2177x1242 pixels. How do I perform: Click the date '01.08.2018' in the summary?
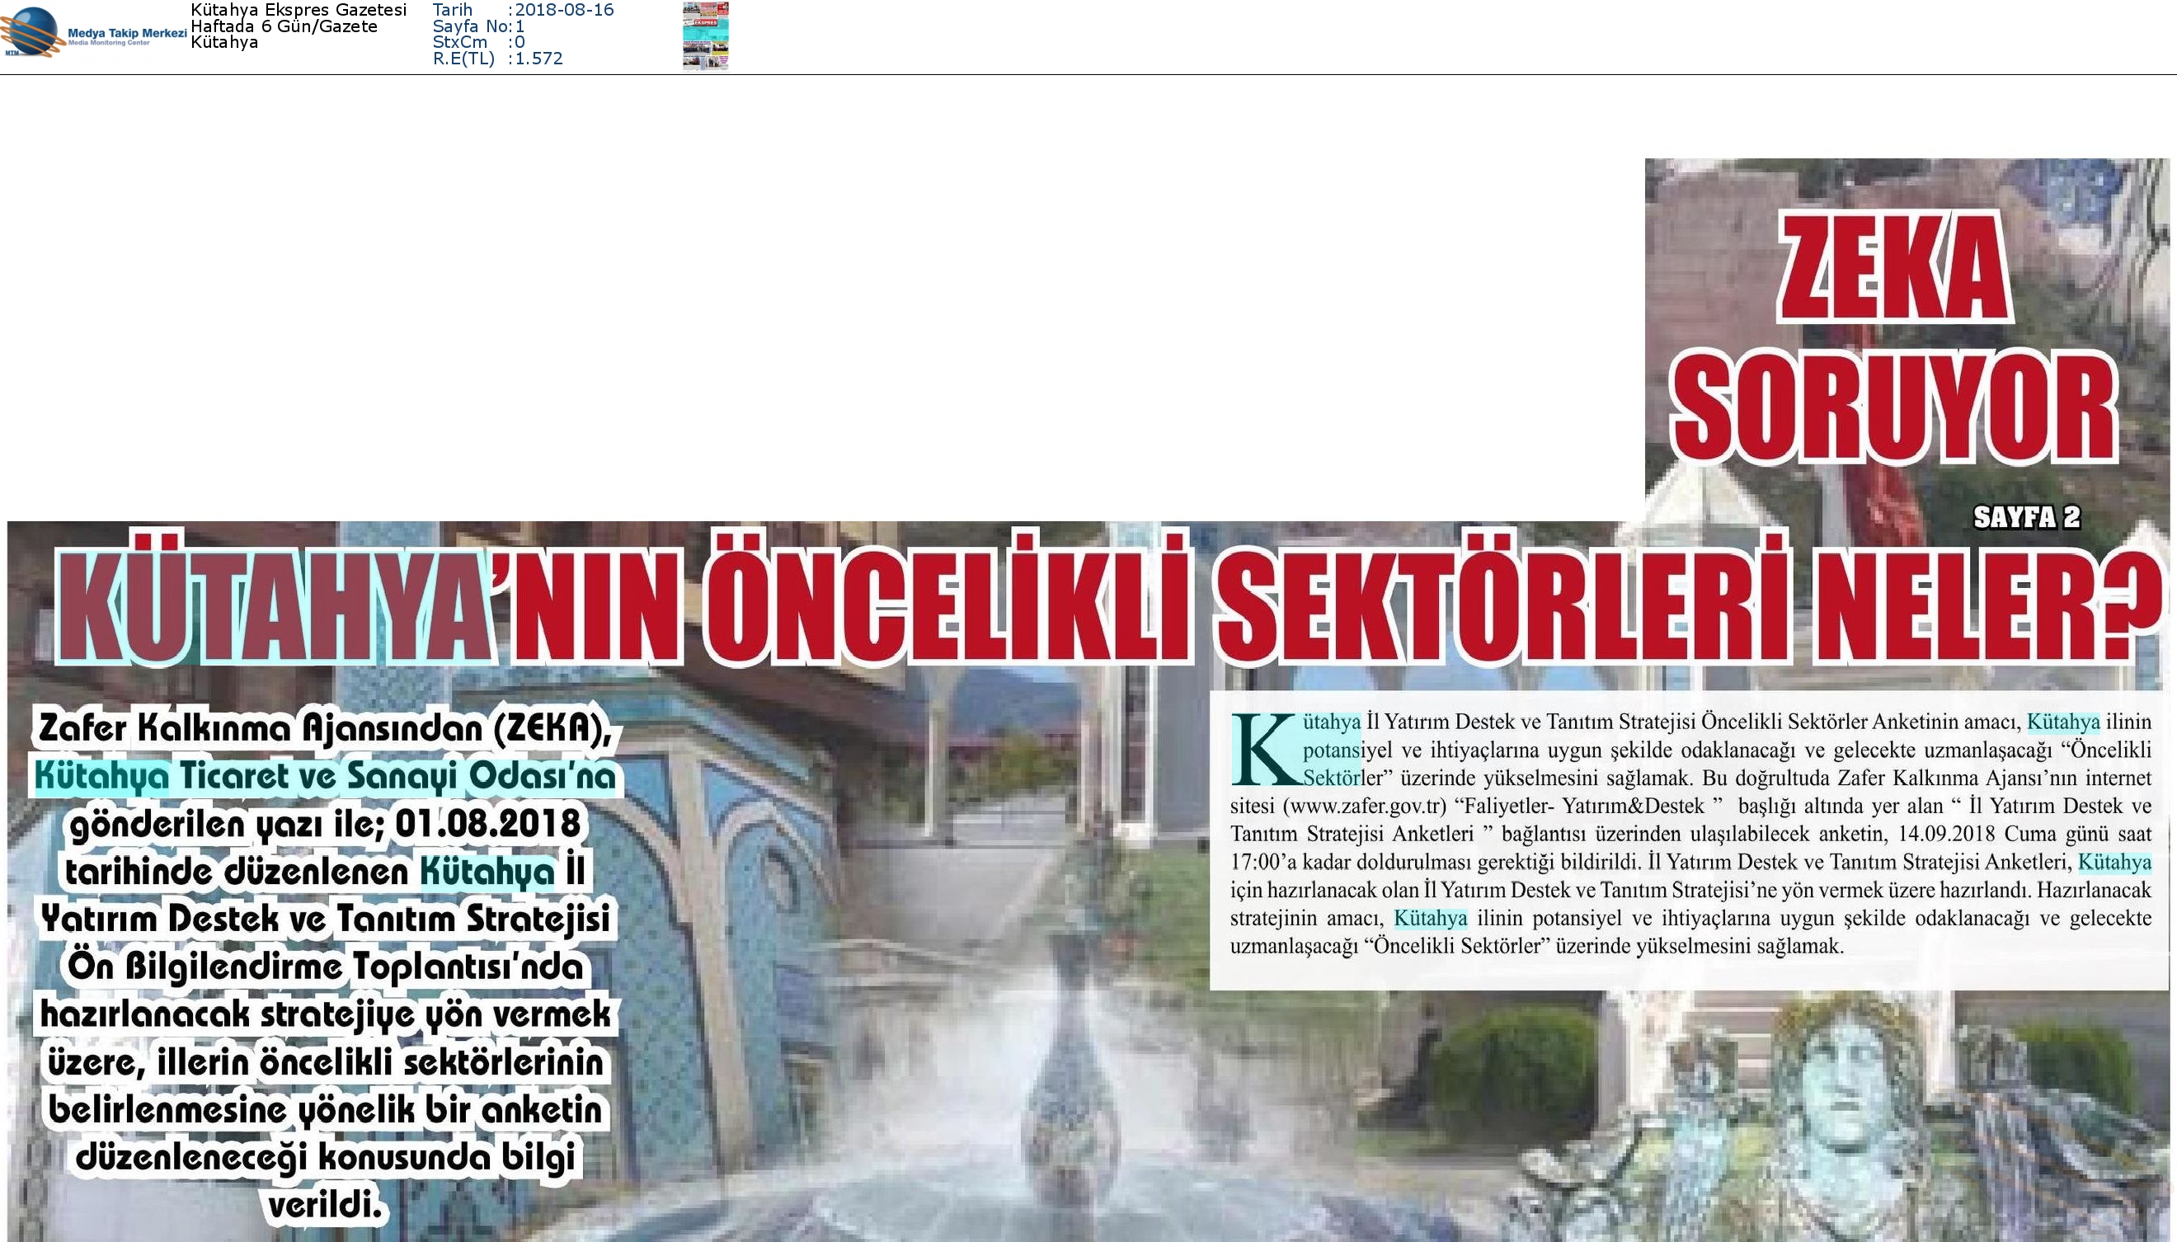tap(489, 823)
